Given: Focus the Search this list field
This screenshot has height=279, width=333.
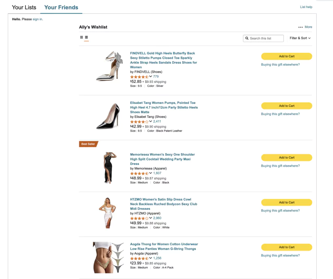Looking at the screenshot, I should (263, 38).
